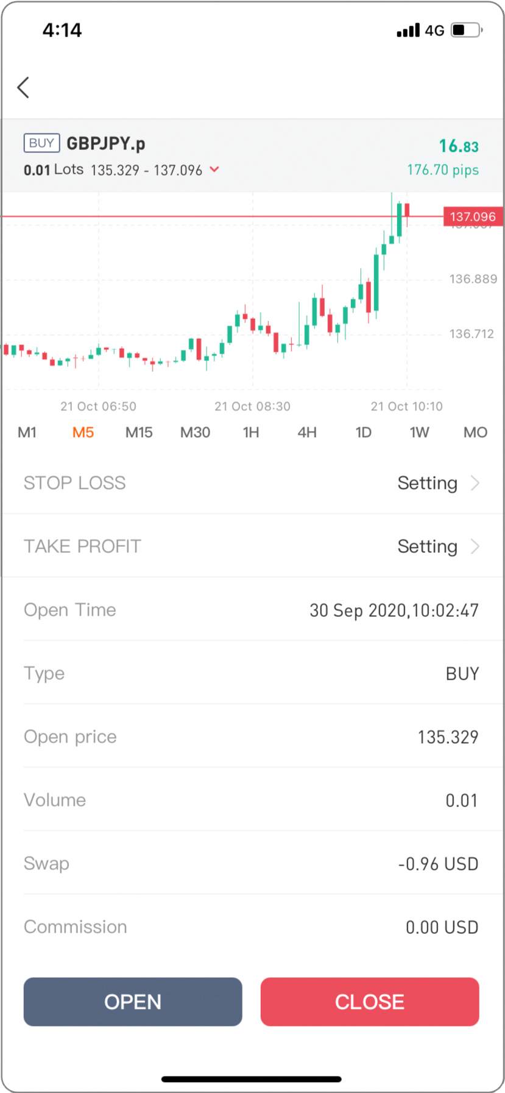This screenshot has height=1093, width=505.
Task: Switch to the MO monthly timeframe
Action: [x=475, y=432]
